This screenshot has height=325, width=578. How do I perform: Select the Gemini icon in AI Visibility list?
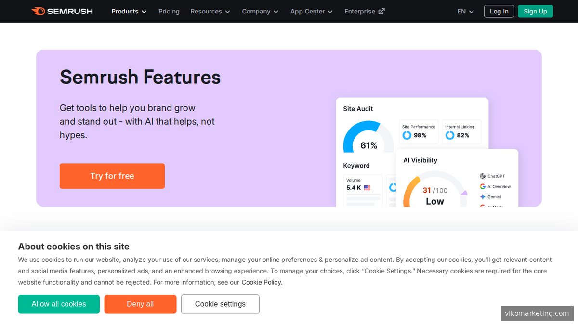coord(483,196)
